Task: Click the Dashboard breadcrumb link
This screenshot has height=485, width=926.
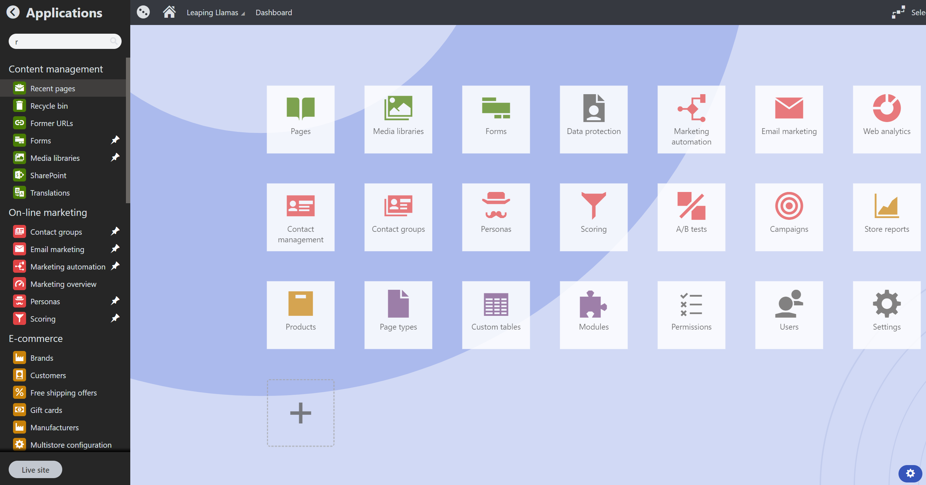Action: tap(274, 12)
